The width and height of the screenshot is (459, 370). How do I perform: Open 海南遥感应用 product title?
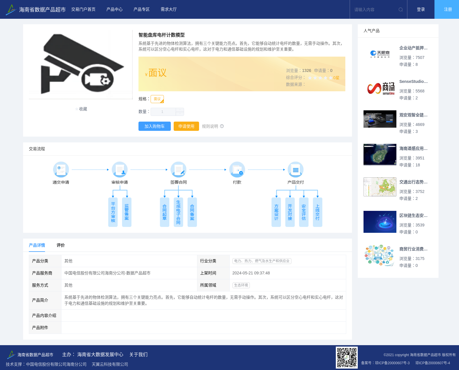[413, 148]
